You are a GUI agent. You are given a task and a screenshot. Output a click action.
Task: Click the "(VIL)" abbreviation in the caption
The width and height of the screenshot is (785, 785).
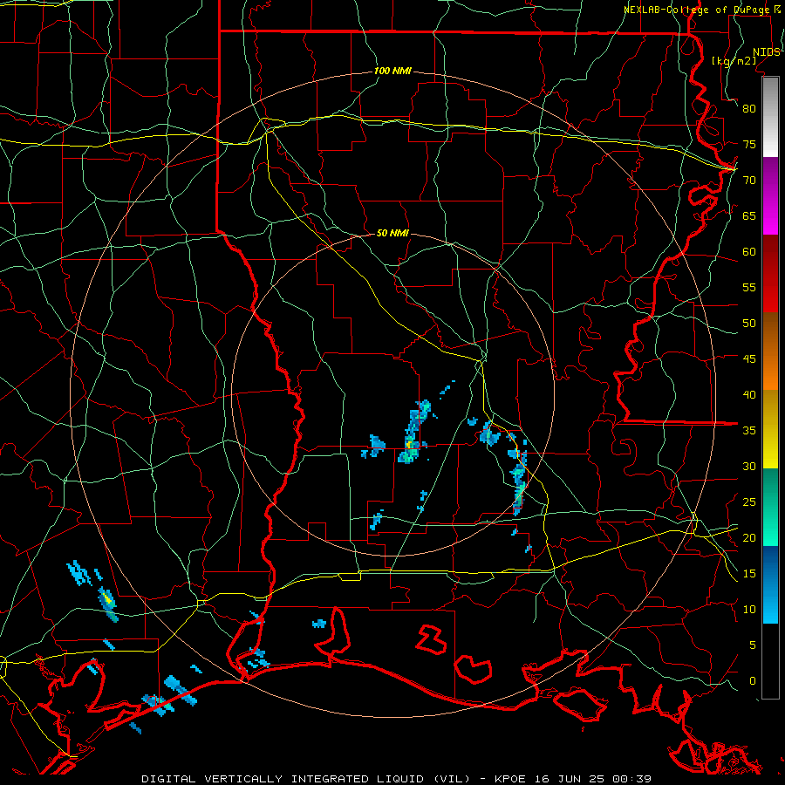click(x=453, y=779)
